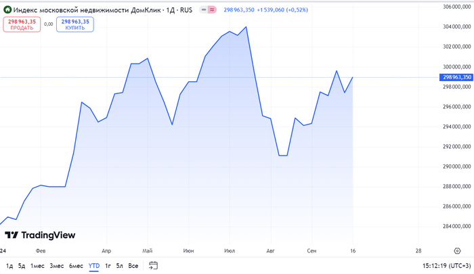The height and width of the screenshot is (274, 474).
Task: Select the YTD range tab
Action: click(x=94, y=266)
